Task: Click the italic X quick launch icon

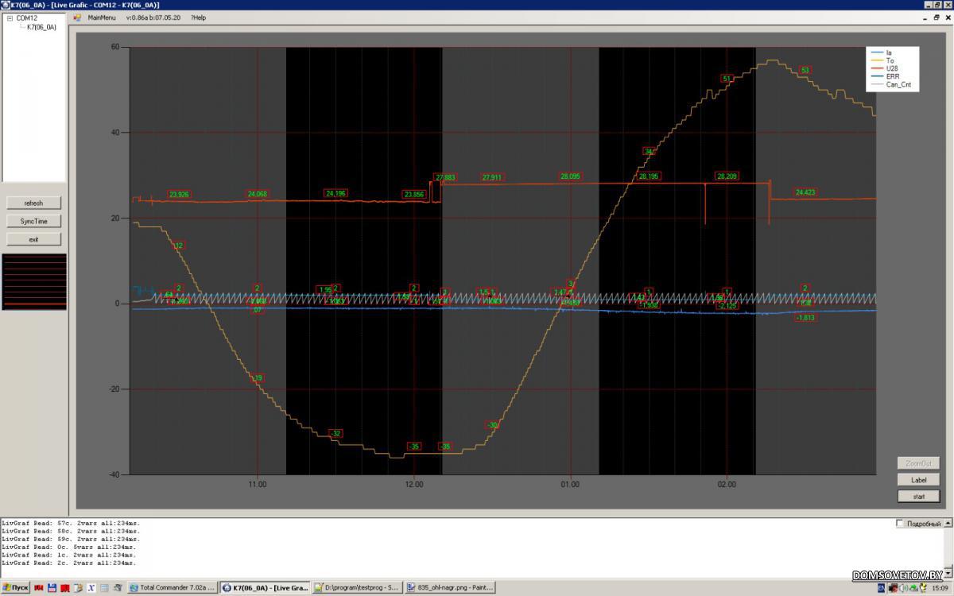Action: click(91, 588)
